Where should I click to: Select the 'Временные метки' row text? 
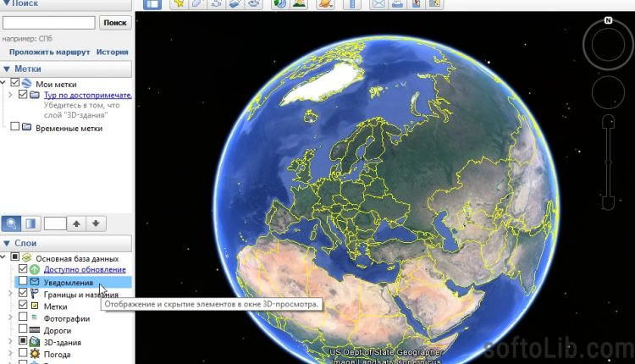pyautogui.click(x=69, y=129)
